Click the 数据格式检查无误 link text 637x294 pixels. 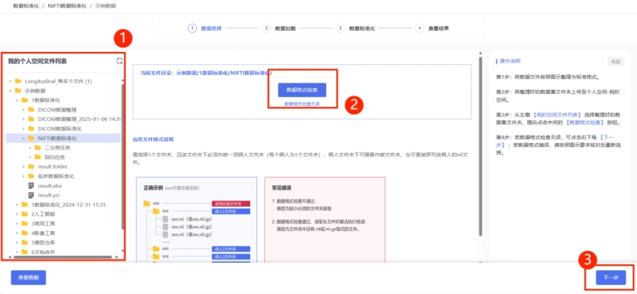[302, 104]
